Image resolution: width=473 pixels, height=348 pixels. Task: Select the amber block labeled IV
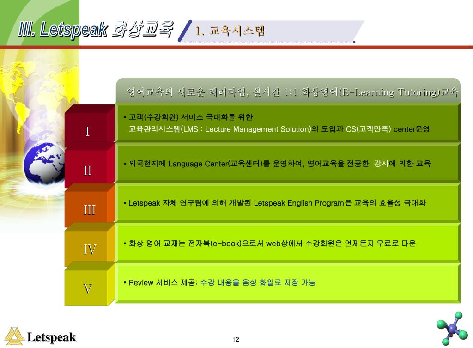(x=89, y=245)
